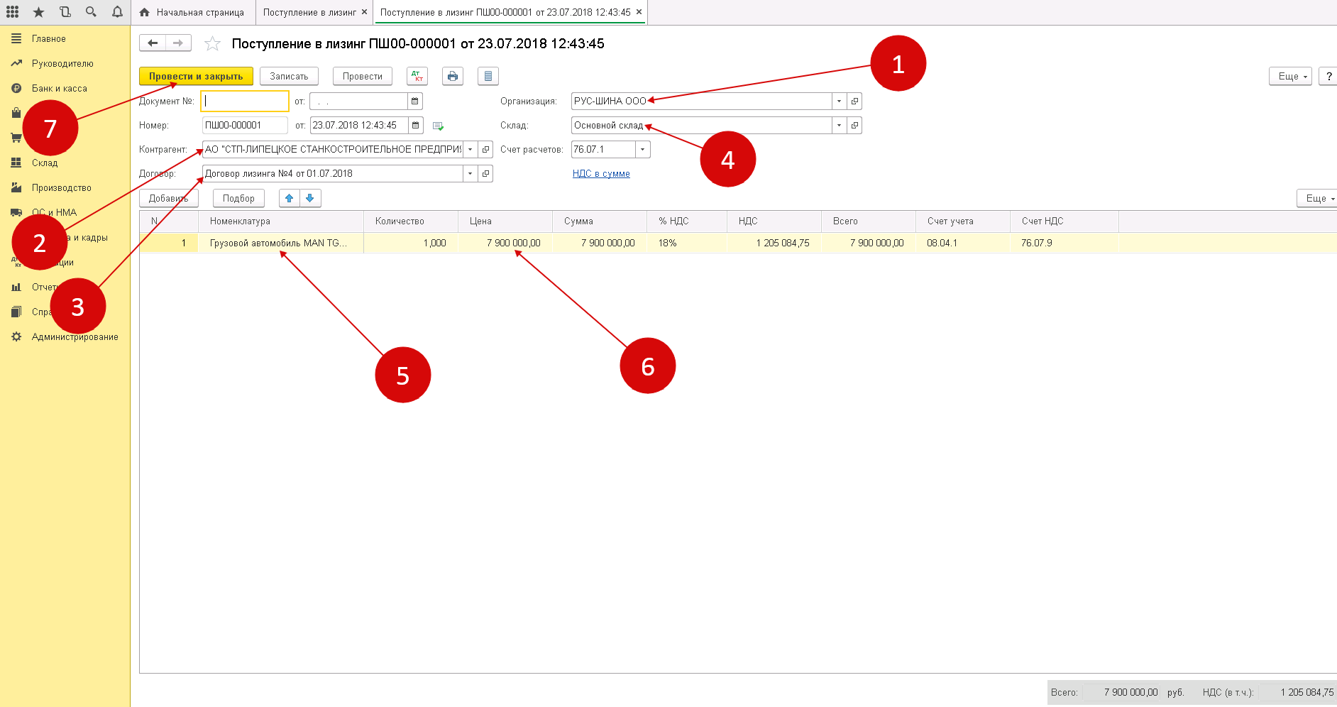Close the Поступление в лизинг list tab
This screenshot has height=707, width=1337.
[364, 12]
